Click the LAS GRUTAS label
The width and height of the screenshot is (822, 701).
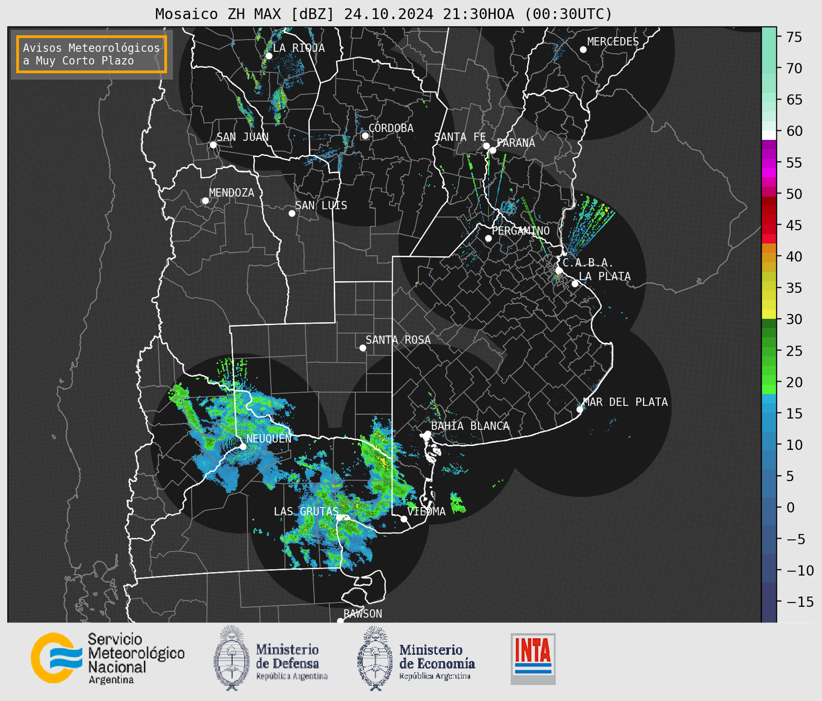pyautogui.click(x=306, y=511)
